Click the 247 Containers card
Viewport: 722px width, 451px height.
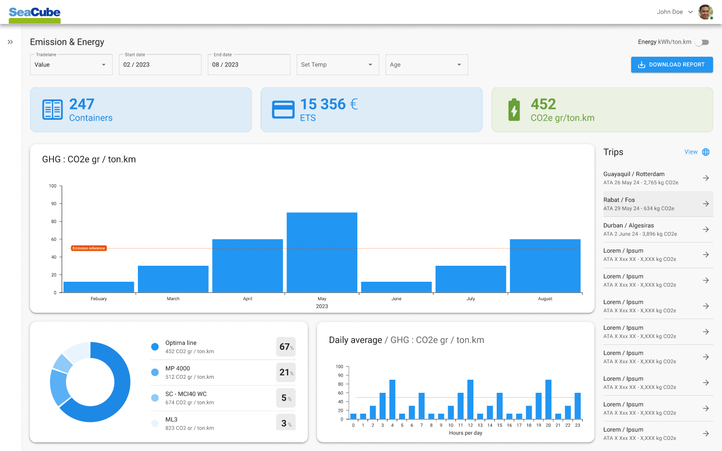click(141, 110)
